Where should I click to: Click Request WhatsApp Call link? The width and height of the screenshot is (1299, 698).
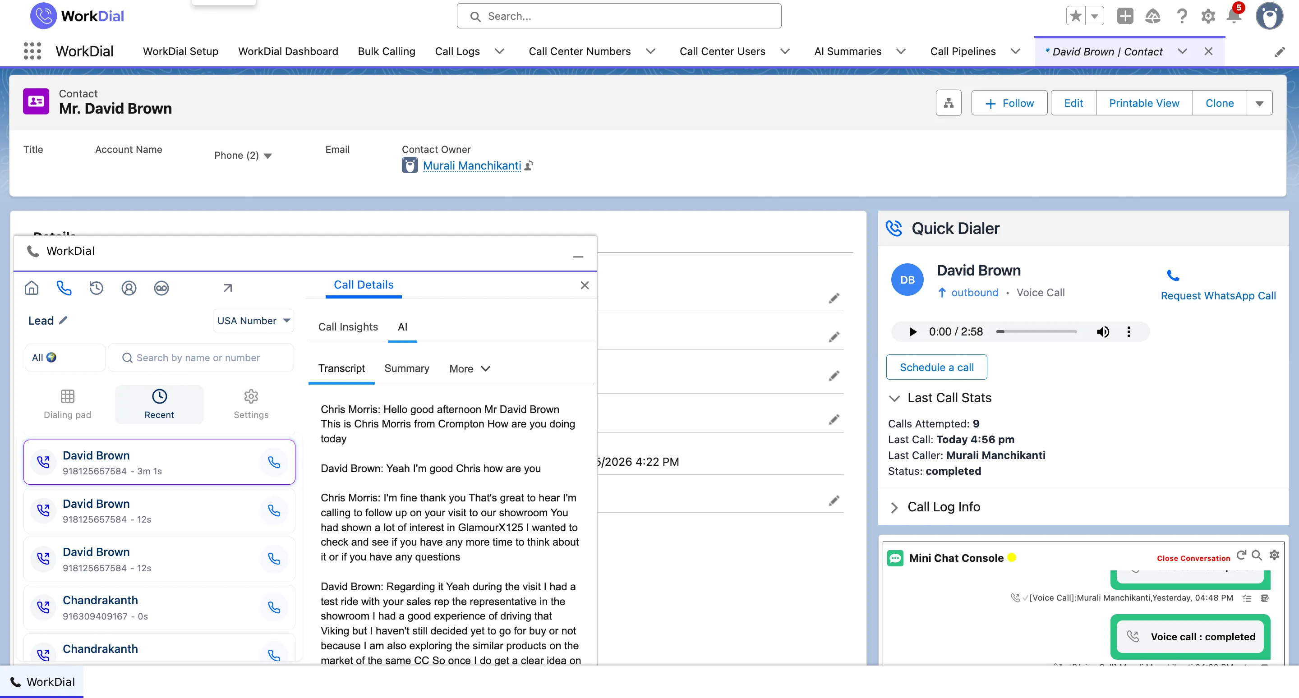[x=1218, y=295]
